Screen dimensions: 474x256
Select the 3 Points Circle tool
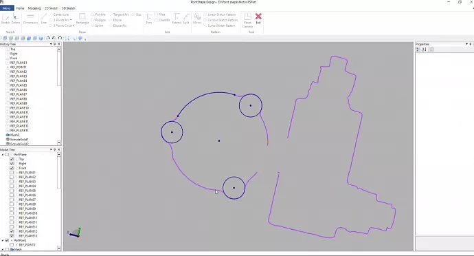[x=60, y=25]
